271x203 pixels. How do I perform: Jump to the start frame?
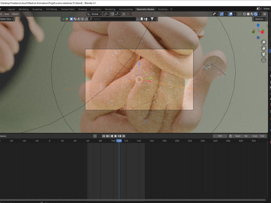[x=104, y=136]
